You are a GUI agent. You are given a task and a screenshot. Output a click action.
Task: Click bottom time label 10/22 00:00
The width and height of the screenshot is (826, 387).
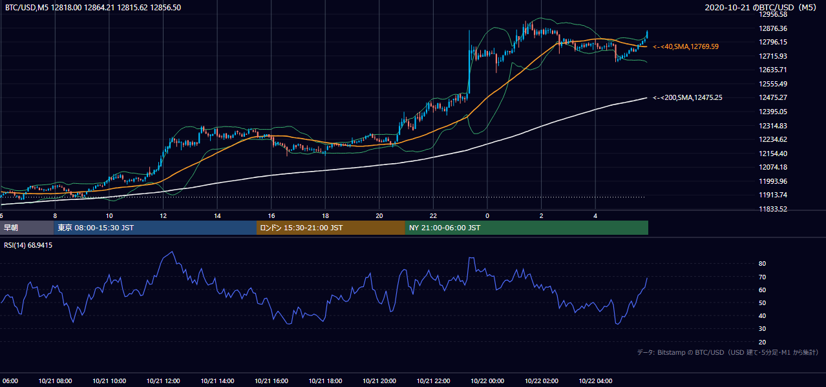click(487, 381)
